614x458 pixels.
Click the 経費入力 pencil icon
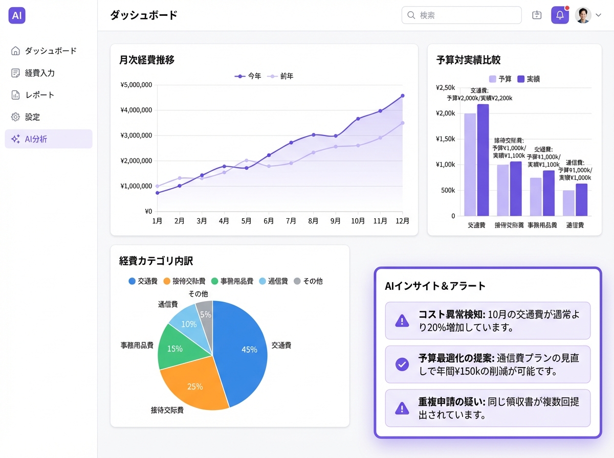click(x=15, y=73)
